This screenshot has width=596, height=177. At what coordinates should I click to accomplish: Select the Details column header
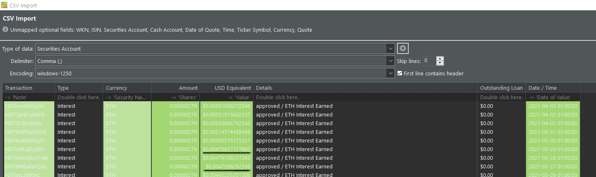click(366, 88)
